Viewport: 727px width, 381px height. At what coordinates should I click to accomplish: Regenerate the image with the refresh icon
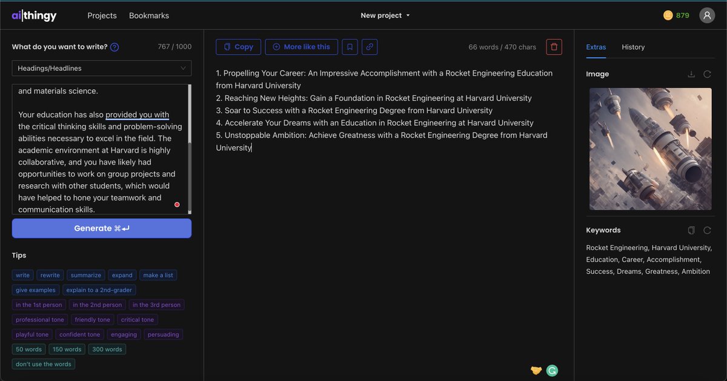click(707, 74)
